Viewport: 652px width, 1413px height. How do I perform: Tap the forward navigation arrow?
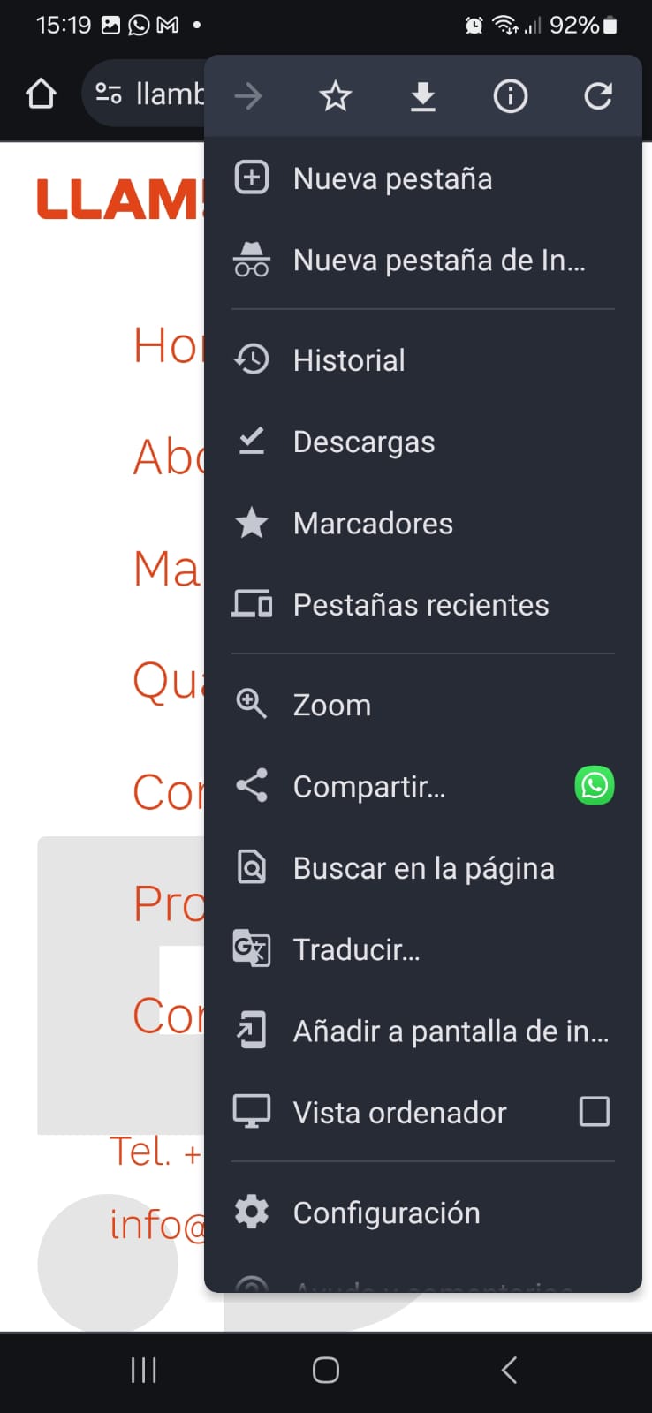[x=248, y=96]
